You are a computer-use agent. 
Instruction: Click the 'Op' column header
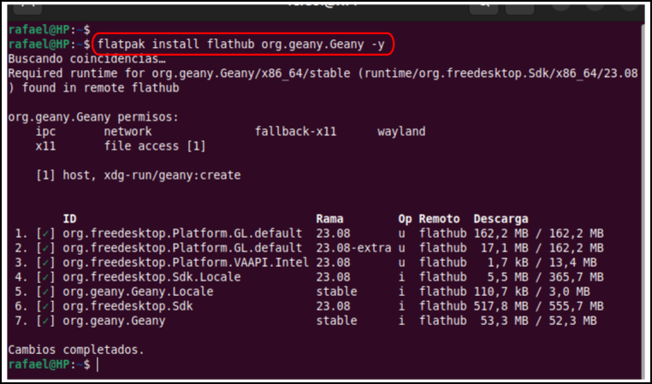[405, 220]
